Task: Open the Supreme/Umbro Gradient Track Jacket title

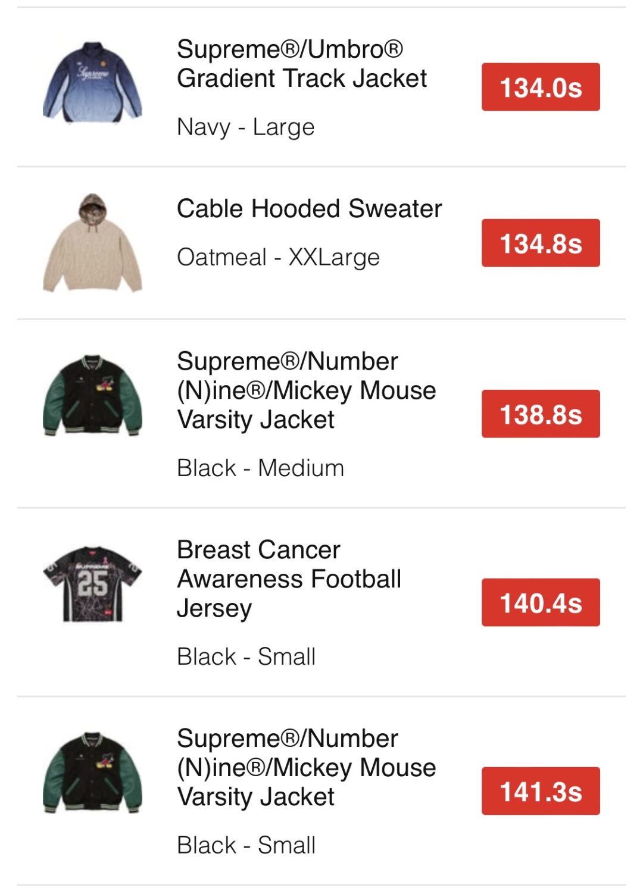Action: [301, 64]
